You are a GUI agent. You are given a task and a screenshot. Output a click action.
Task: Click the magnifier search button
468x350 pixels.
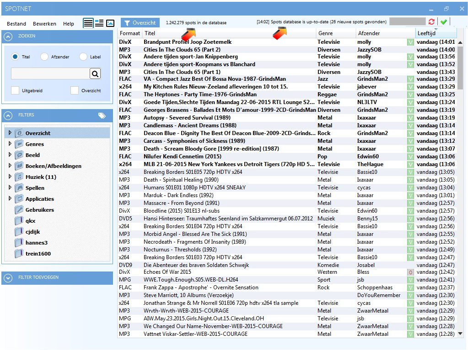tap(95, 73)
